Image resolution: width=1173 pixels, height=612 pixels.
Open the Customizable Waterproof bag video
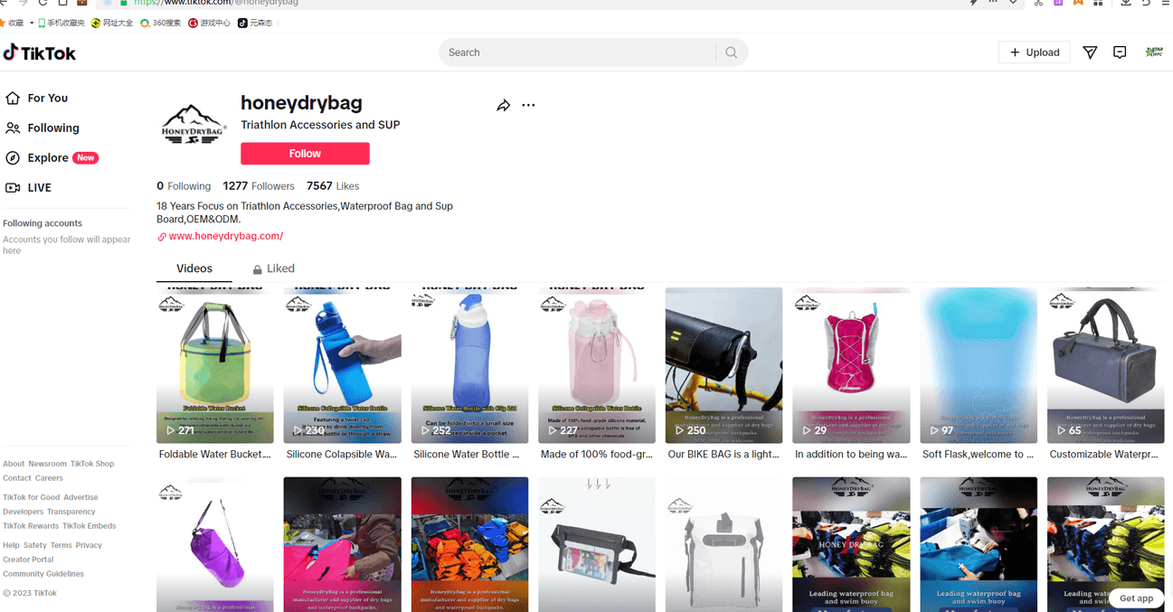1105,365
